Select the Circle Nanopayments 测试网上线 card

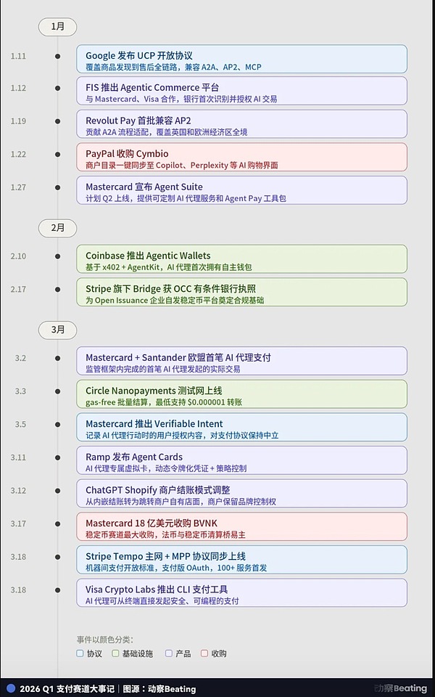click(241, 394)
